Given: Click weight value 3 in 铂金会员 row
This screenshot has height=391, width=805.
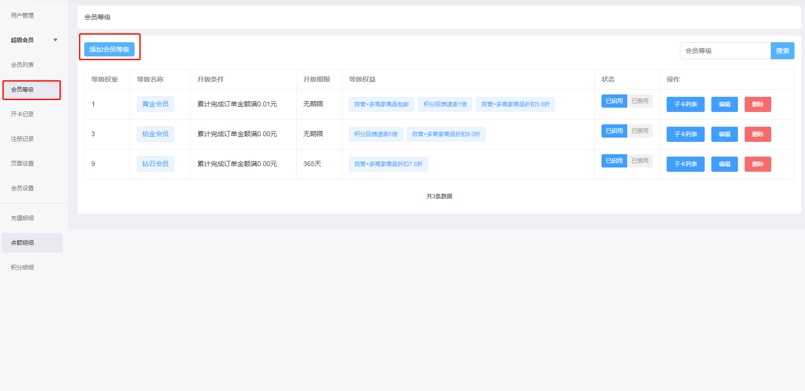Looking at the screenshot, I should click(x=93, y=134).
